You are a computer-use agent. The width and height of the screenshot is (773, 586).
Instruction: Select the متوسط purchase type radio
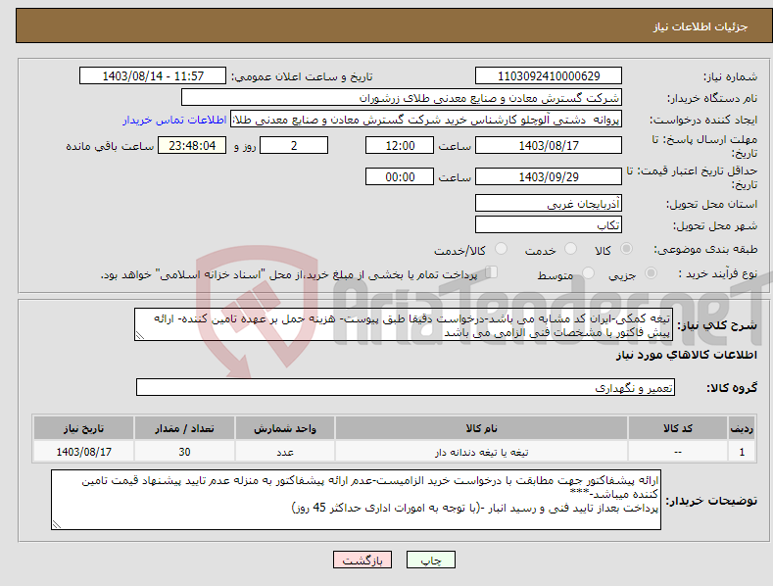pos(588,272)
